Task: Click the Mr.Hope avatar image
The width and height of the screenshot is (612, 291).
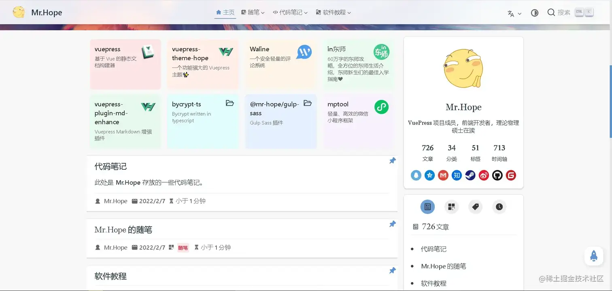Action: click(x=463, y=68)
